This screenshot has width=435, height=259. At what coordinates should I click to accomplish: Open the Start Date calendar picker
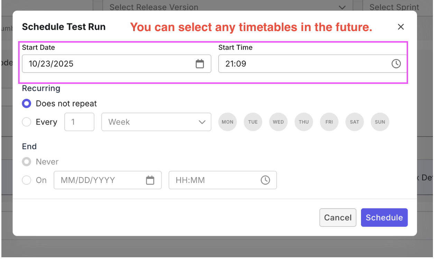click(x=200, y=64)
